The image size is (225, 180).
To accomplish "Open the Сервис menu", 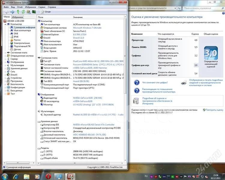I will click(42, 7).
